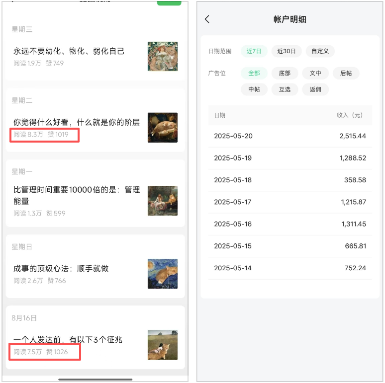
Task: Select the 2025-05-19 income row
Action: (x=290, y=158)
